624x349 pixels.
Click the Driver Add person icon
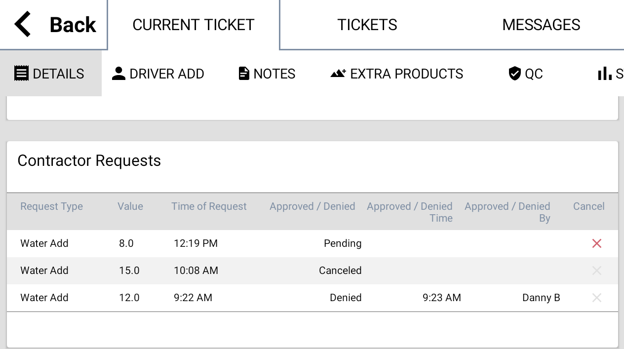118,73
